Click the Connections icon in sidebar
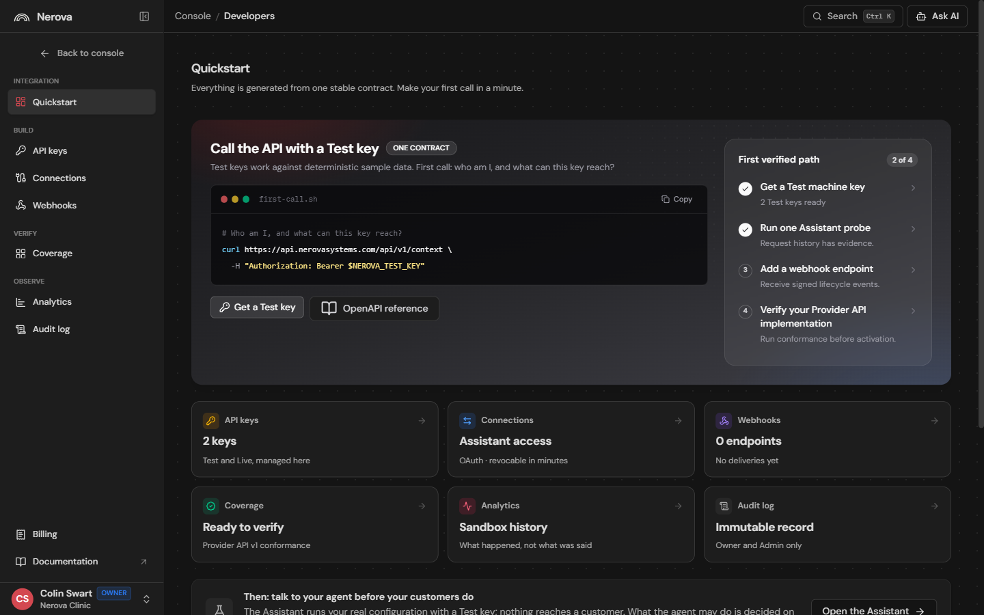The image size is (984, 615). point(20,178)
